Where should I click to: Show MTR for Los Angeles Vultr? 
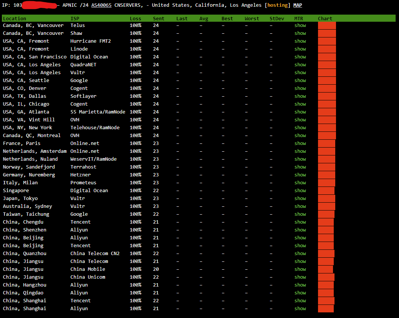point(300,73)
